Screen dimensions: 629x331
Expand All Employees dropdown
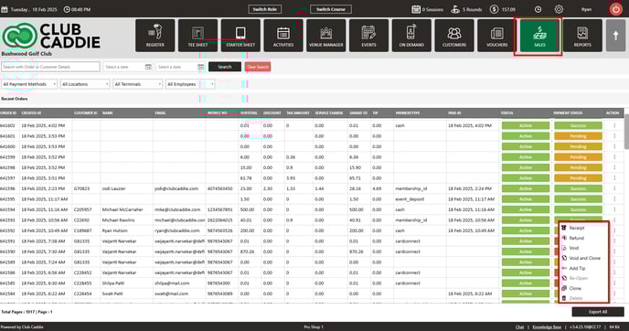pyautogui.click(x=190, y=84)
